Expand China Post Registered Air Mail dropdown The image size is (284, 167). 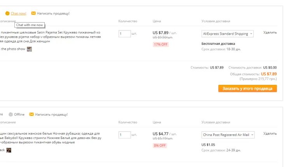(x=228, y=135)
